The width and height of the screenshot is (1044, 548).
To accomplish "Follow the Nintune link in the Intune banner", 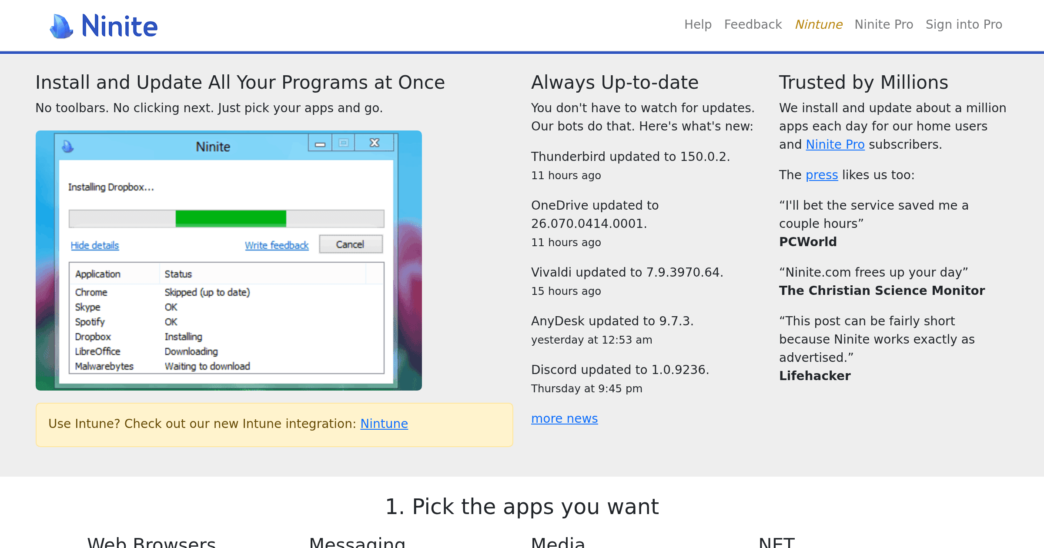I will point(384,424).
